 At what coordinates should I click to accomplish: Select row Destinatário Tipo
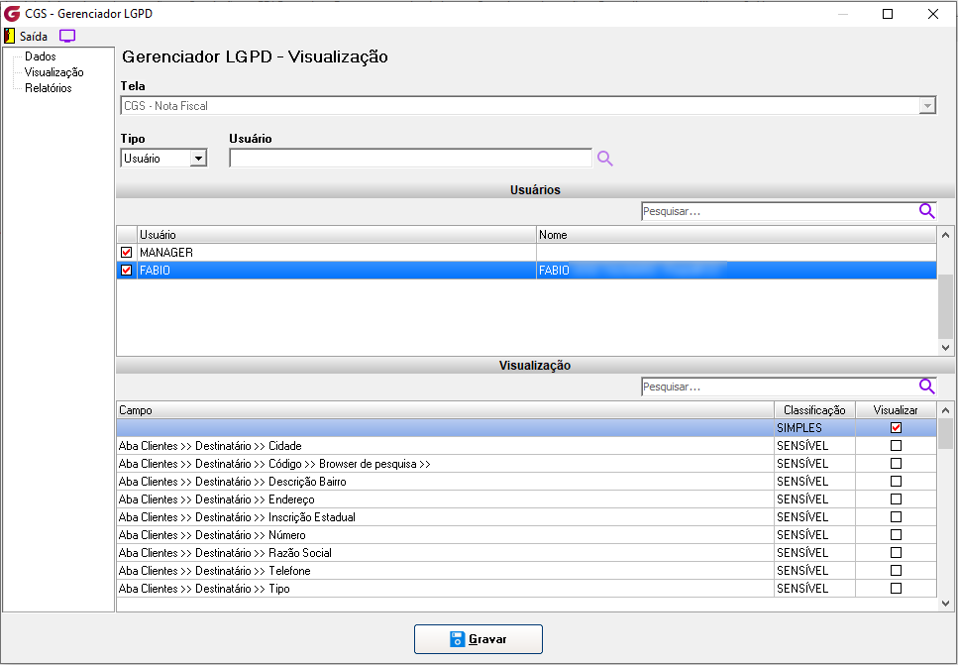pyautogui.click(x=527, y=588)
